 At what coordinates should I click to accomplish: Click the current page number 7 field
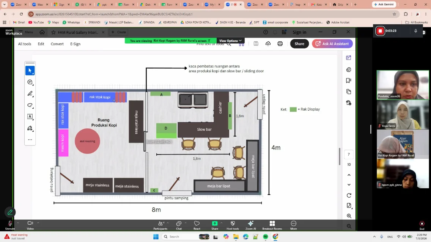coord(349,155)
